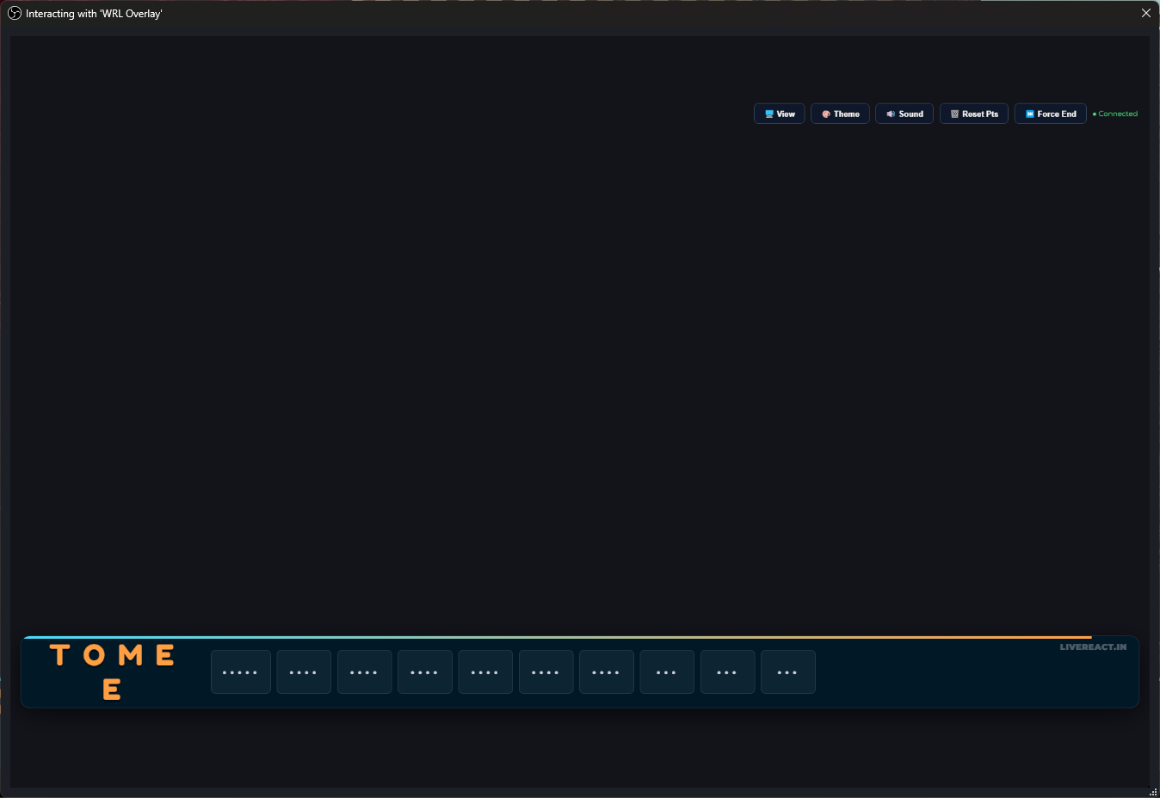Close the WRL Overlay interact window

point(1145,13)
